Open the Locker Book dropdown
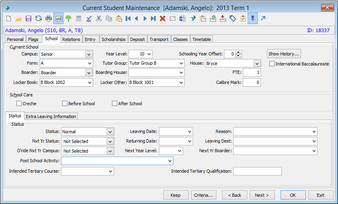This screenshot has height=204, width=338. pyautogui.click(x=90, y=82)
